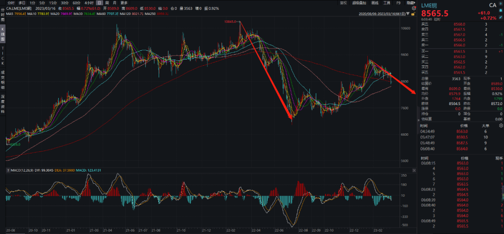Click the F9 button
Viewport: 504px width, 234px height.
tap(399, 3)
